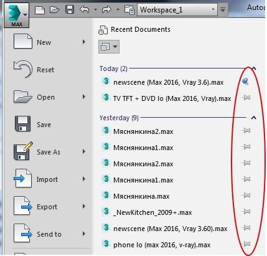Click the 3ds Max file icon beside _NewKitchen_2009+.max
Image resolution: width=267 pixels, height=256 pixels.
coord(106,211)
